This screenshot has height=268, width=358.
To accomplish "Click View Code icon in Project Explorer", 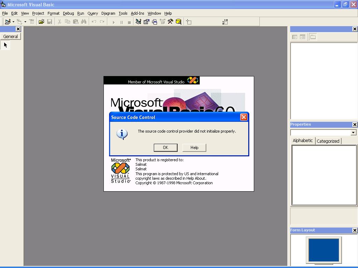I will [295, 37].
